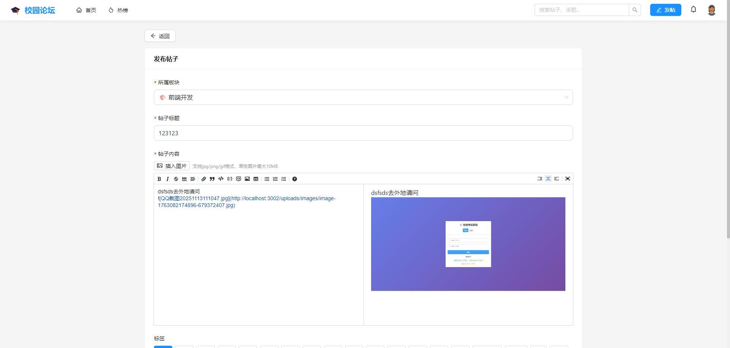Toggle bold formatting in the editor toolbar

[159, 179]
